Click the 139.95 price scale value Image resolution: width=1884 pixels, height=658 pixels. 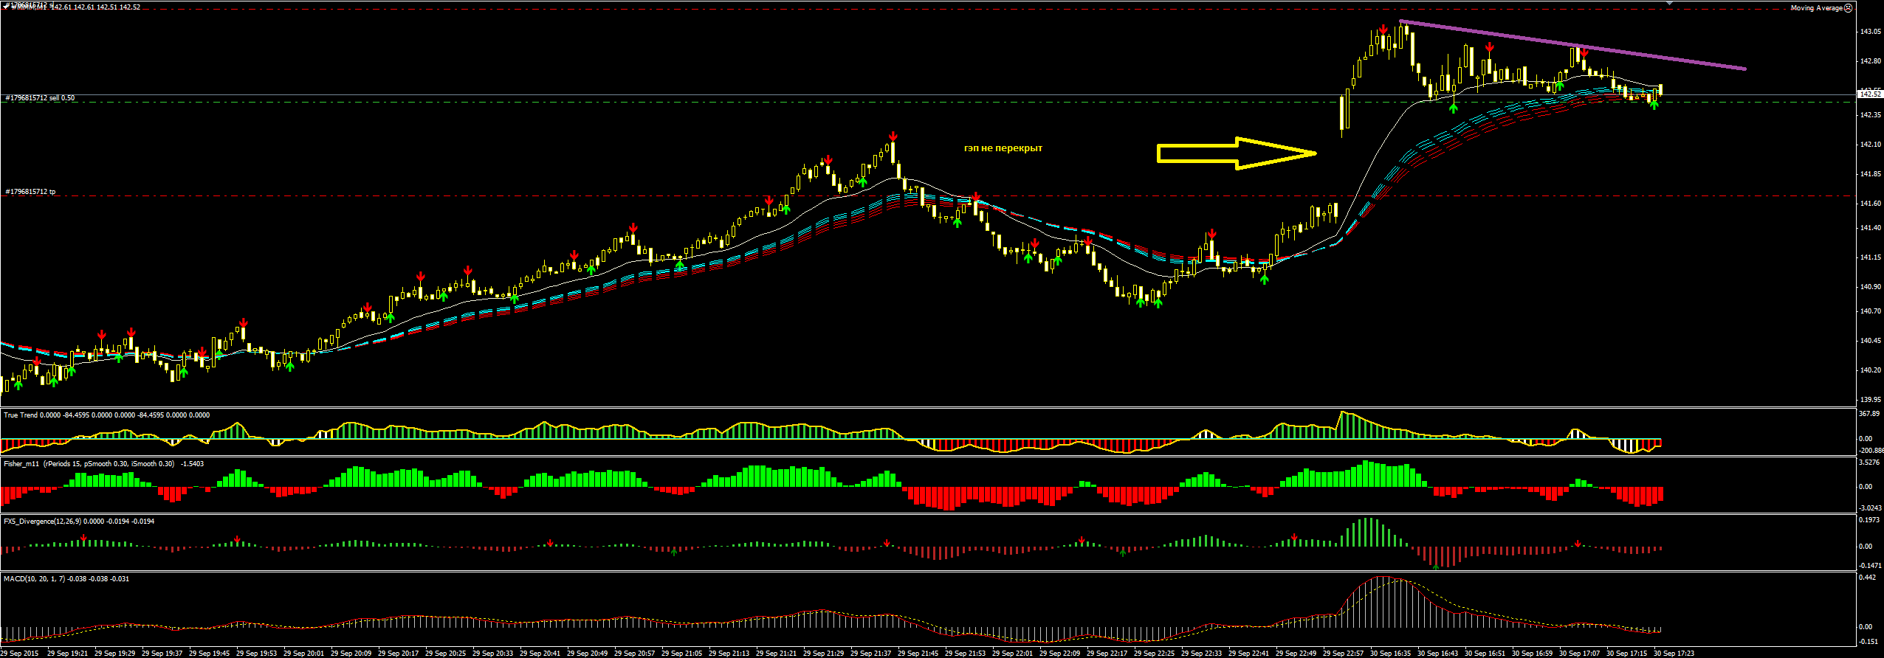pos(1870,400)
